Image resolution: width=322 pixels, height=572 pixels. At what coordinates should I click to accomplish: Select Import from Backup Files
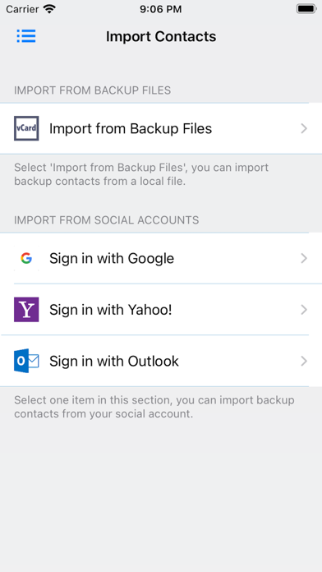click(x=161, y=128)
